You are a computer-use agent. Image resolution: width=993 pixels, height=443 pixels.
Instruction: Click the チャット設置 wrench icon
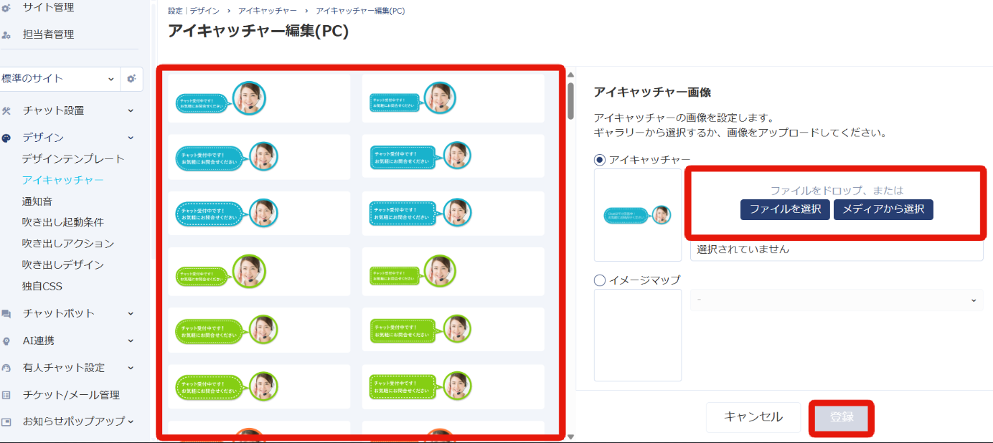6,110
